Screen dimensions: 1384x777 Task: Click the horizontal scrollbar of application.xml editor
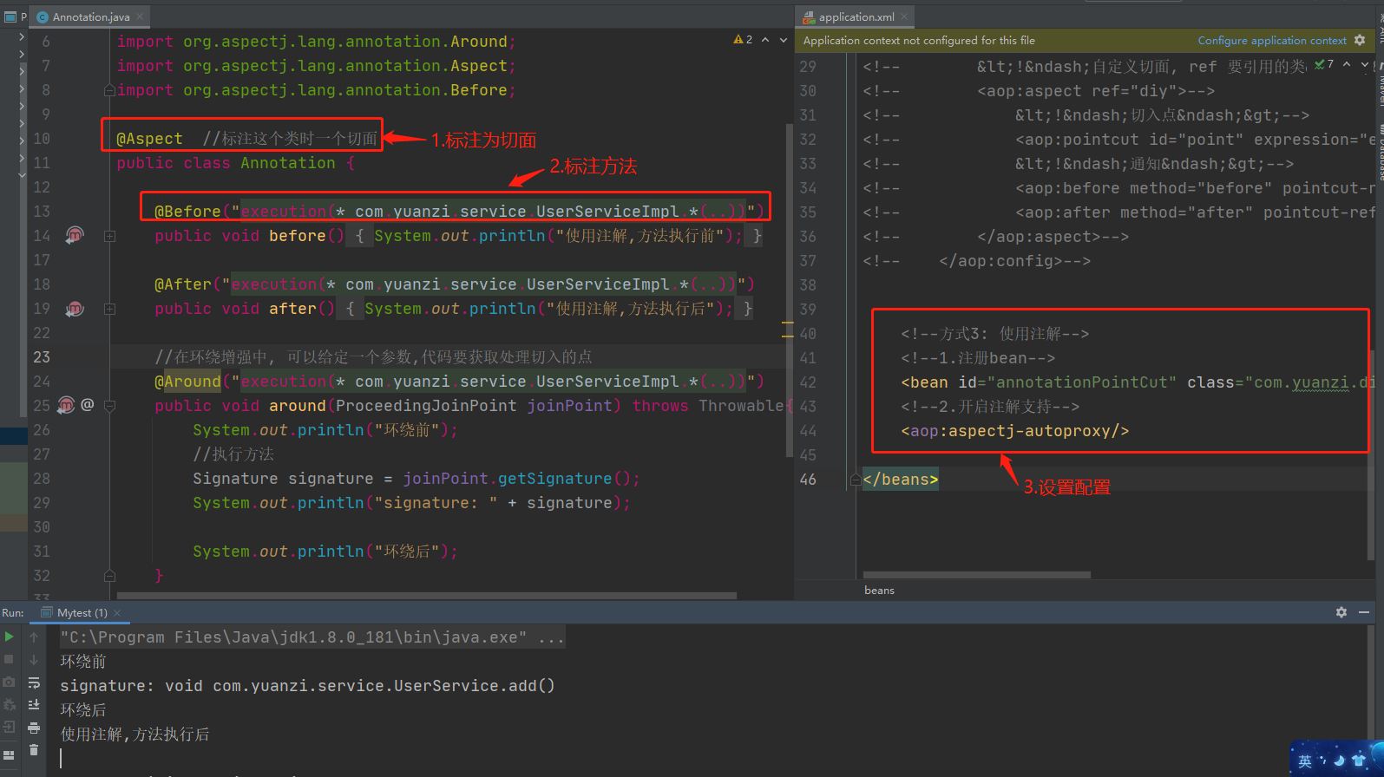point(977,575)
